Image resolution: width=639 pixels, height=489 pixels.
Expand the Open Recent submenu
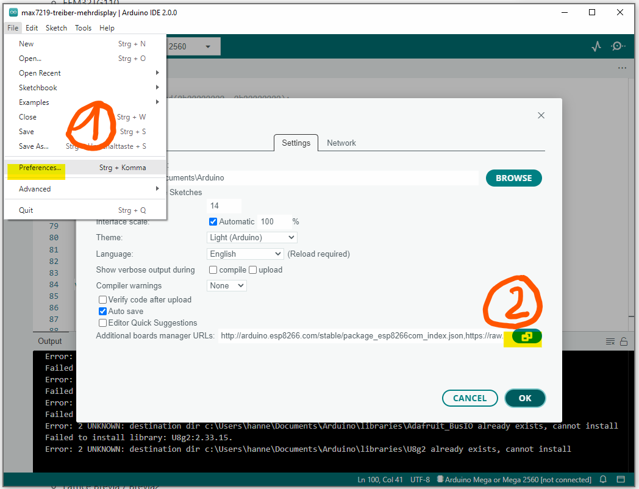[x=157, y=73]
